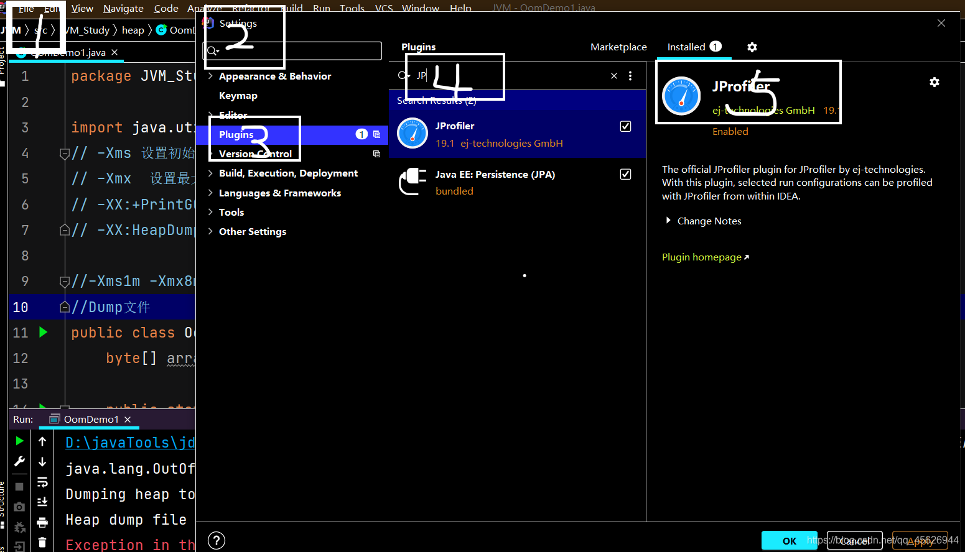Viewport: 965px width, 552px height.
Task: Open plugin search options menu
Action: point(630,76)
